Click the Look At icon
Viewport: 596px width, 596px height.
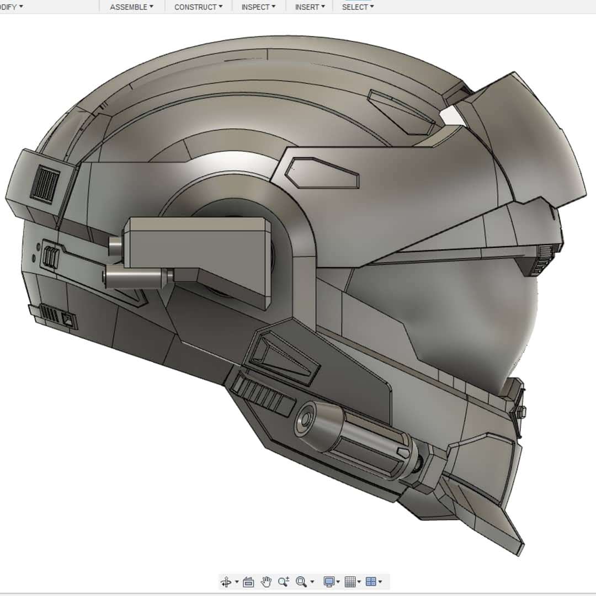coord(248,582)
